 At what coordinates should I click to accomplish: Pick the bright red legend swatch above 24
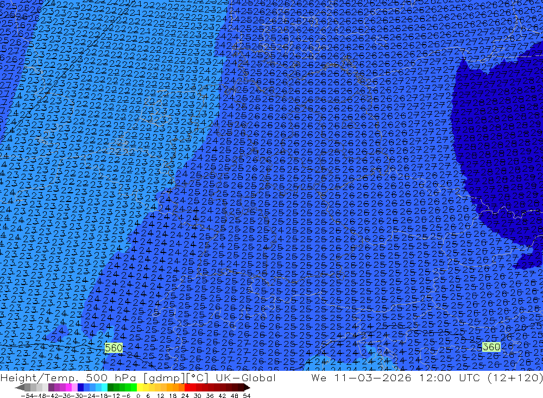tap(187, 387)
